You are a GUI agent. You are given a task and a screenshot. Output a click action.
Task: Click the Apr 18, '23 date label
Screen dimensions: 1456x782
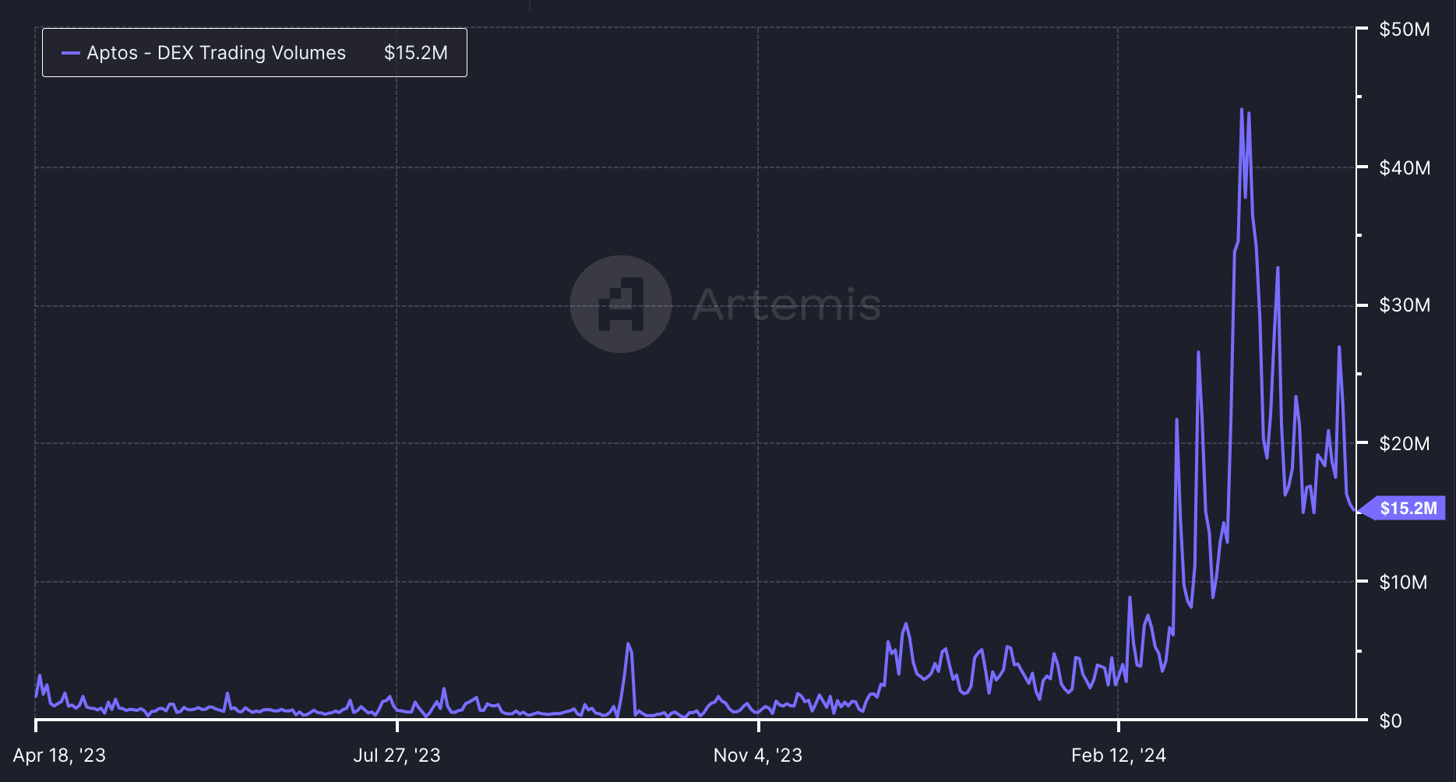[59, 756]
